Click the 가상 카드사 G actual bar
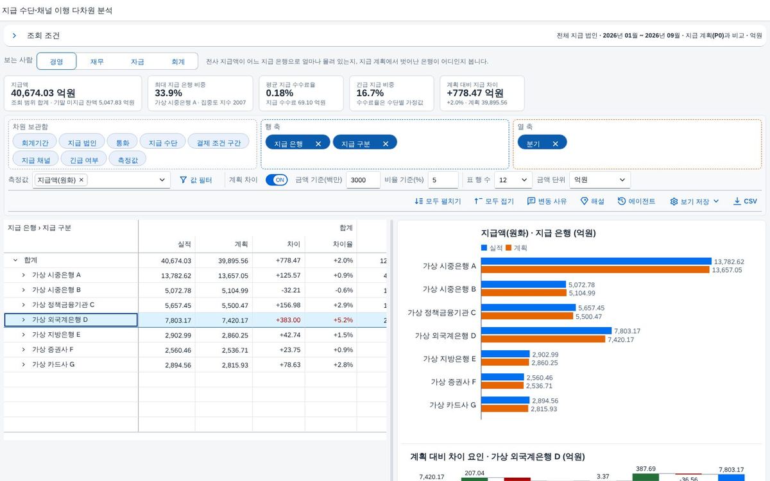 (x=505, y=400)
